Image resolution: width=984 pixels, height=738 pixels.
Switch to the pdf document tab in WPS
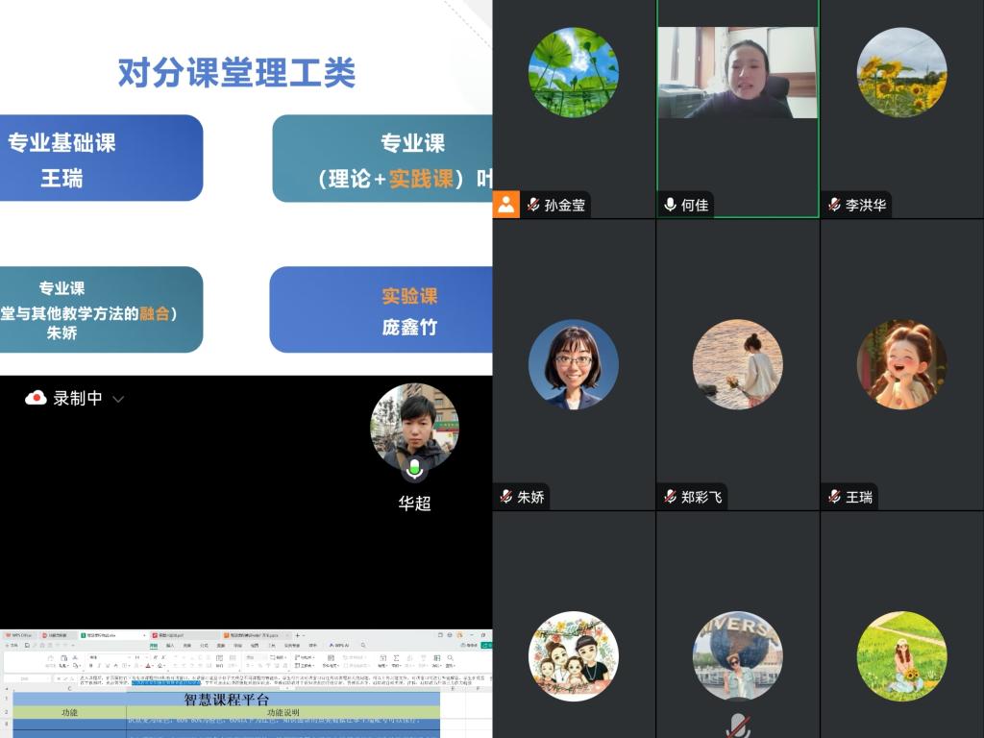pyautogui.click(x=185, y=635)
